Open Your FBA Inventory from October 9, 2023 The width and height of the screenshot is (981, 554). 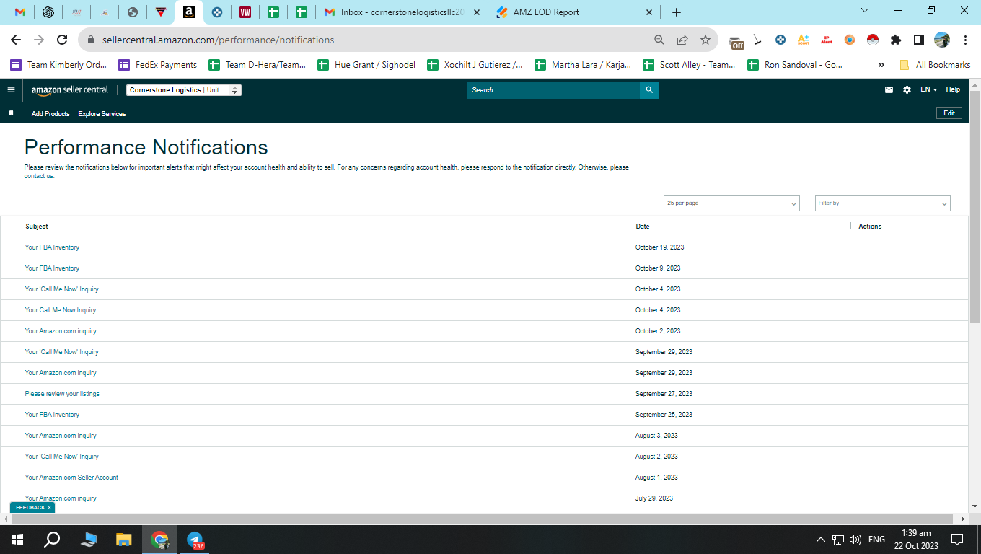click(x=52, y=268)
